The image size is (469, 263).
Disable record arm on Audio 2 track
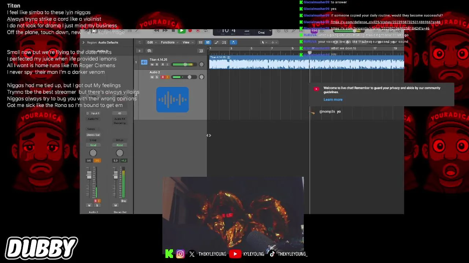click(162, 77)
